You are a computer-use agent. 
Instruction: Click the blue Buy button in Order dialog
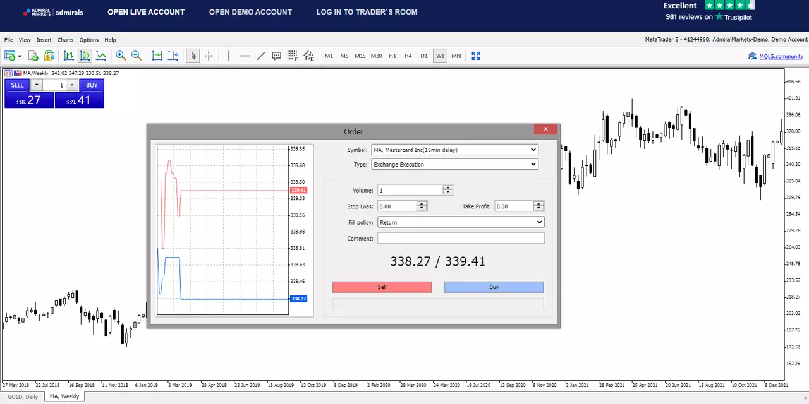pyautogui.click(x=494, y=287)
